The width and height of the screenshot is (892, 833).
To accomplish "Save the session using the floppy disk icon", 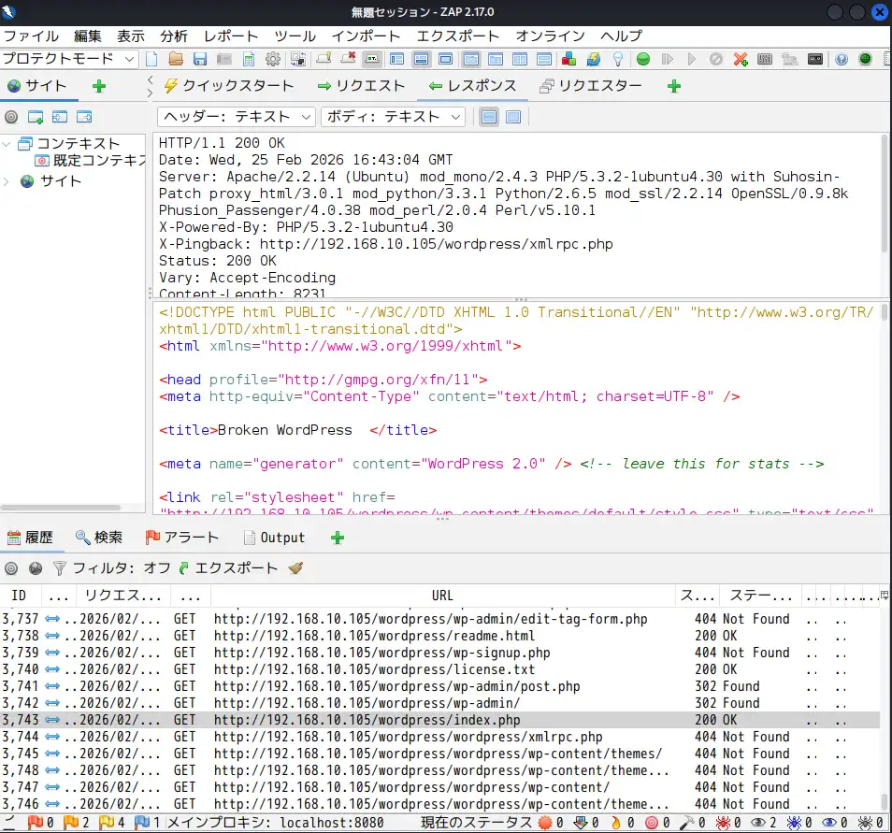I will [x=199, y=58].
